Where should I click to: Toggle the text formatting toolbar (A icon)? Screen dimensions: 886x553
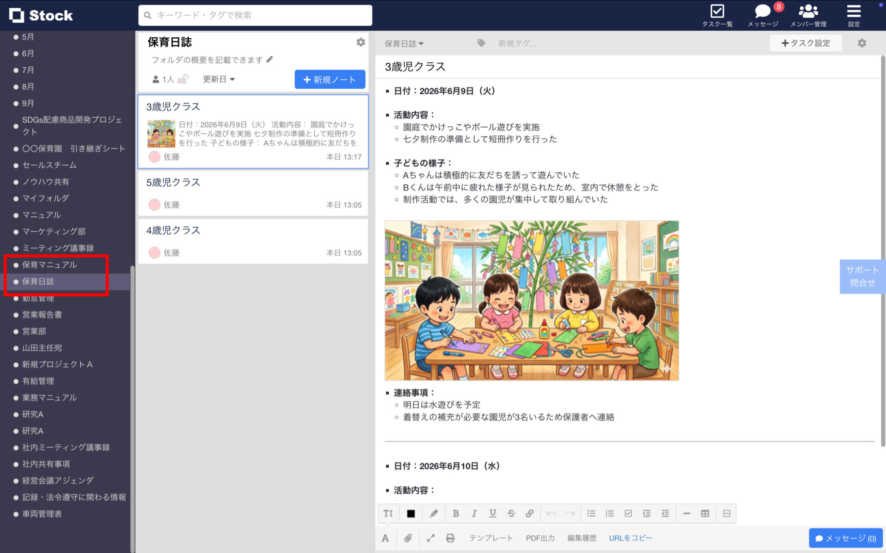tap(385, 538)
